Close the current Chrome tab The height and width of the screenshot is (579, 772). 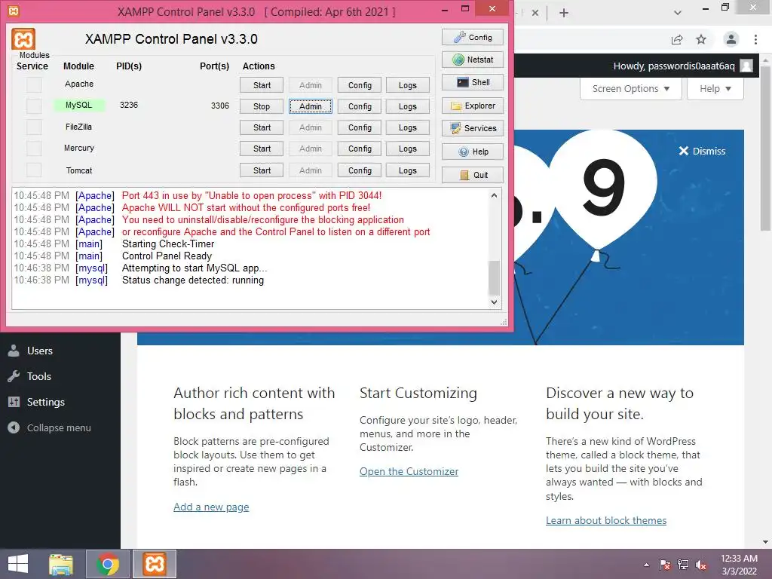coord(535,13)
